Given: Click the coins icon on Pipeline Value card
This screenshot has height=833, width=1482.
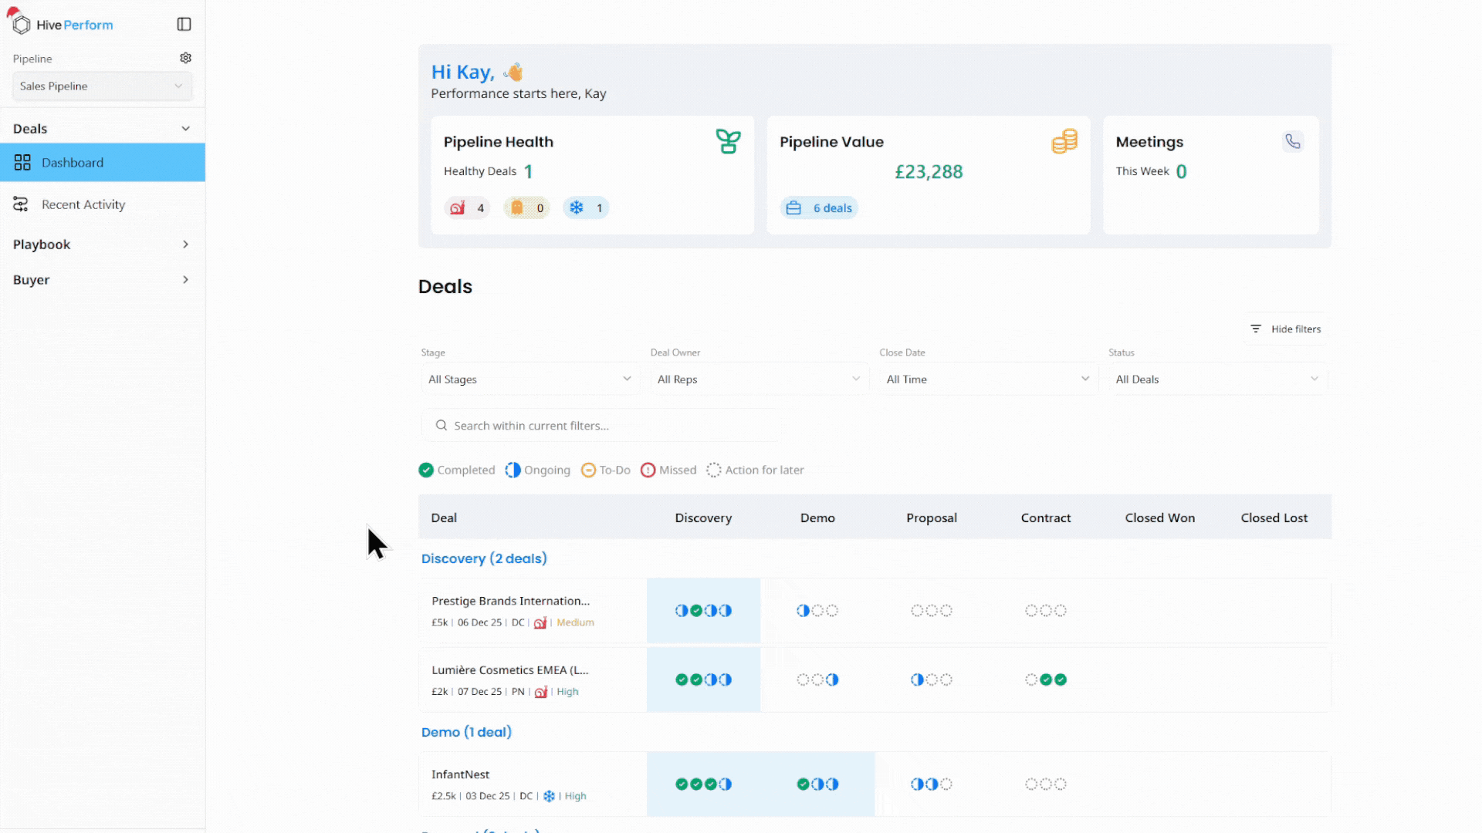Looking at the screenshot, I should (1064, 141).
